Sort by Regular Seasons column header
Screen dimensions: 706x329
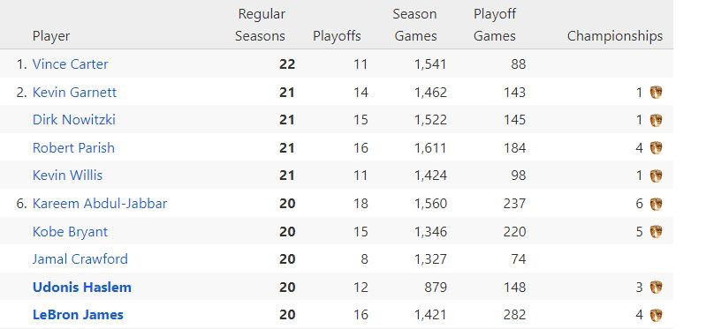pyautogui.click(x=261, y=25)
